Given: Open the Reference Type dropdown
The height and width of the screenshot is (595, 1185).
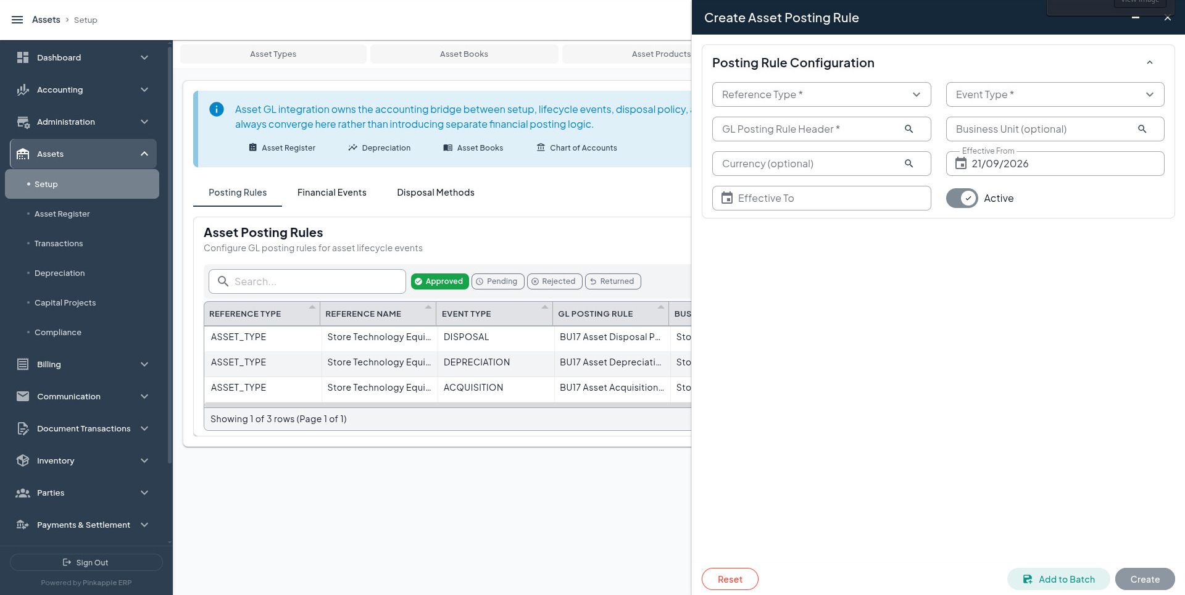Looking at the screenshot, I should click(821, 94).
